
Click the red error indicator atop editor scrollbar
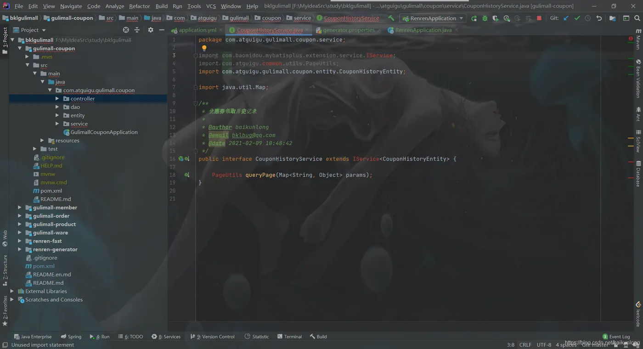coord(631,39)
